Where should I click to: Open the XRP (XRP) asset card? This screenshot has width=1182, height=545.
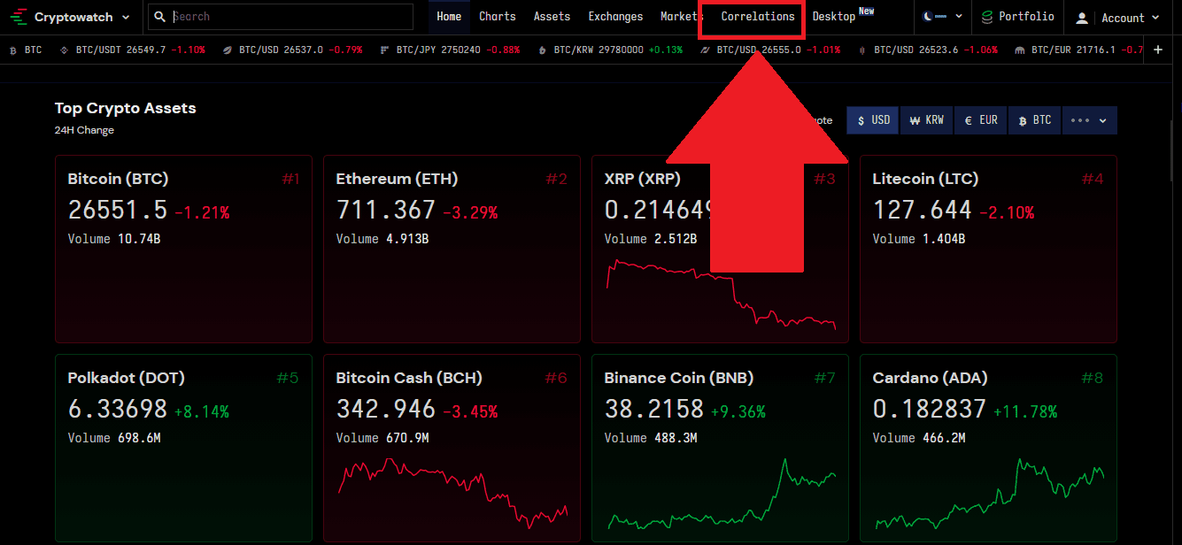tap(720, 249)
